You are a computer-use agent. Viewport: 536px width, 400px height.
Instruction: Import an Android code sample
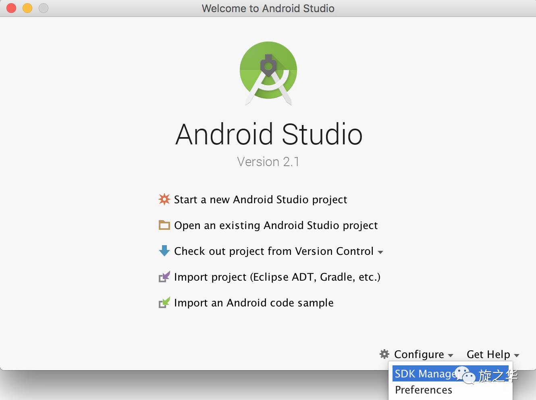254,303
